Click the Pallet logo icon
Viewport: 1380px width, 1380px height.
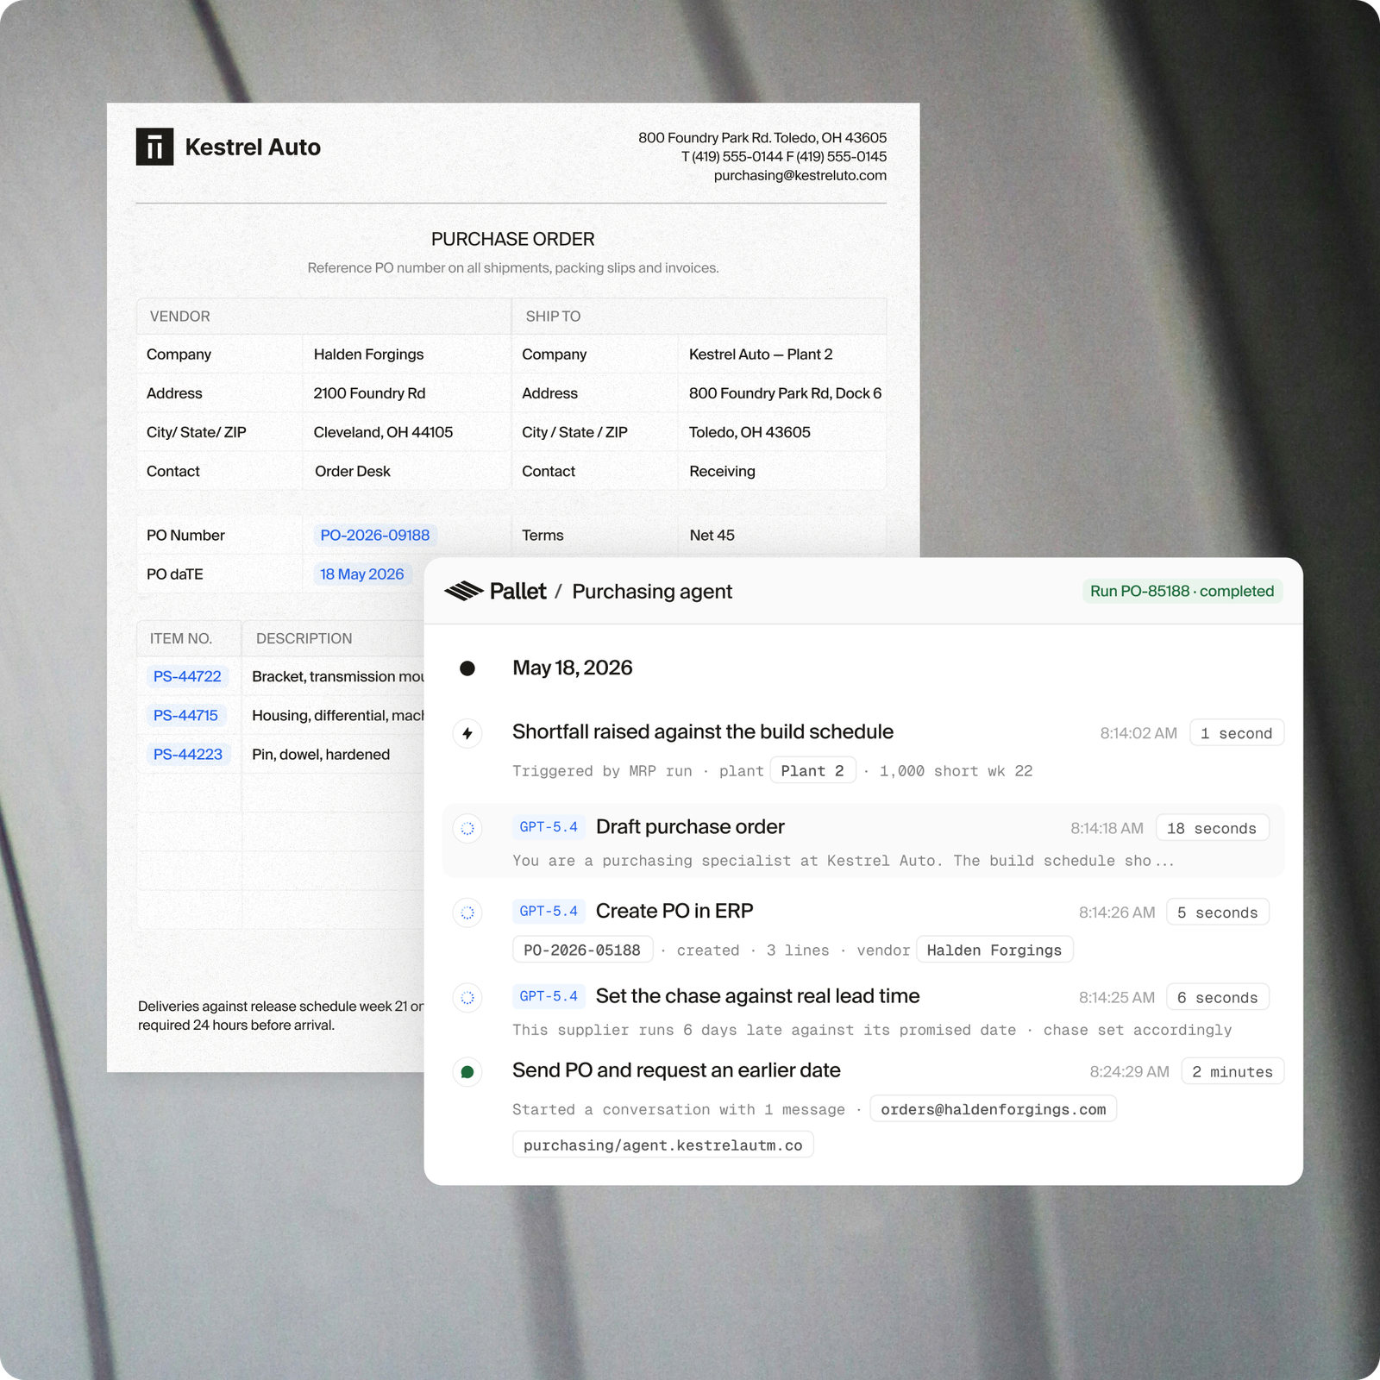(463, 591)
